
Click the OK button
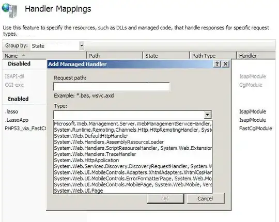point(165,199)
